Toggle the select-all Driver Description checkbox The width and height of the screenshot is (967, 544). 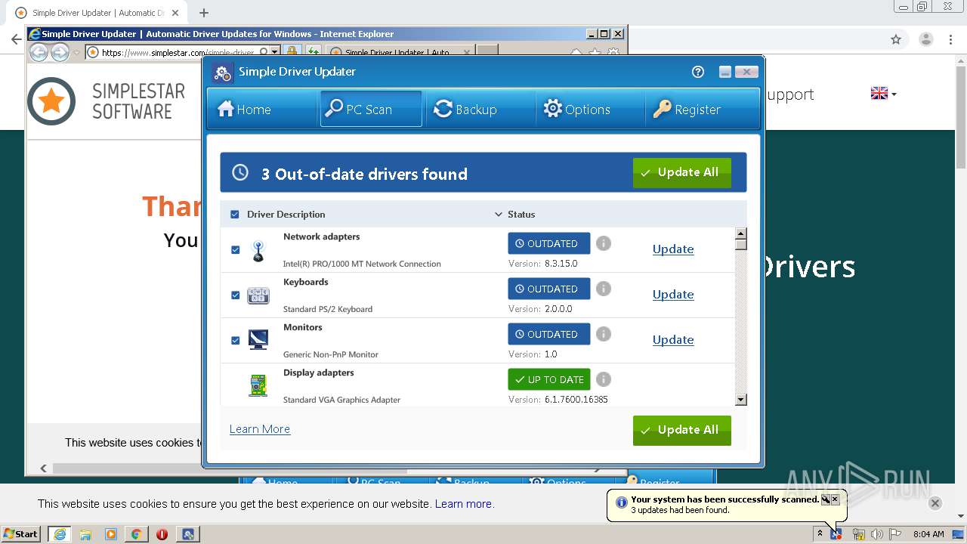(x=235, y=215)
